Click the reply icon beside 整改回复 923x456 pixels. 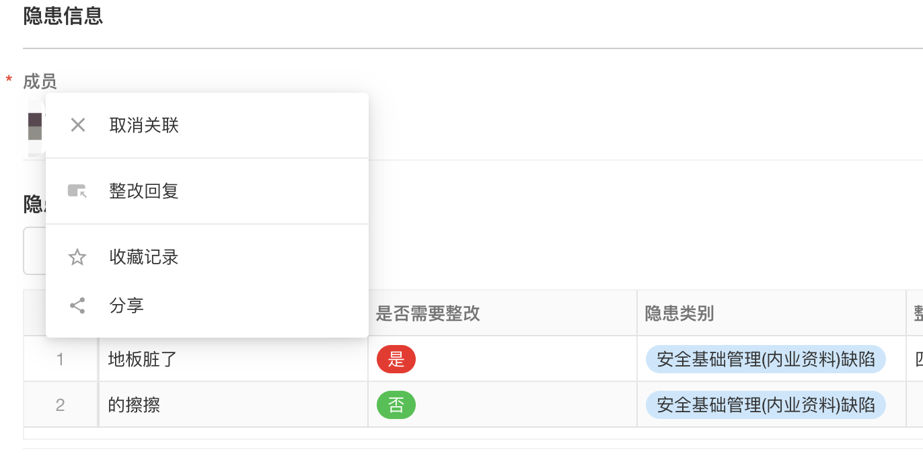78,191
